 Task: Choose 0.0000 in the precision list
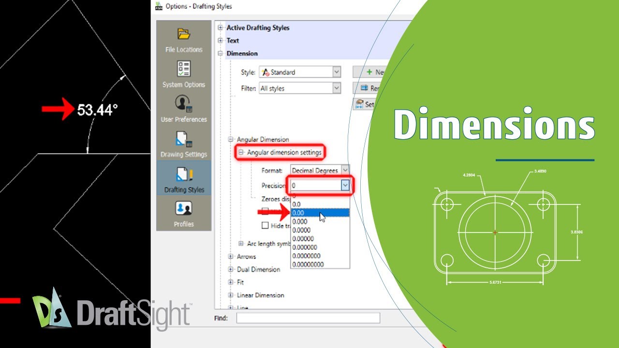pyautogui.click(x=320, y=230)
